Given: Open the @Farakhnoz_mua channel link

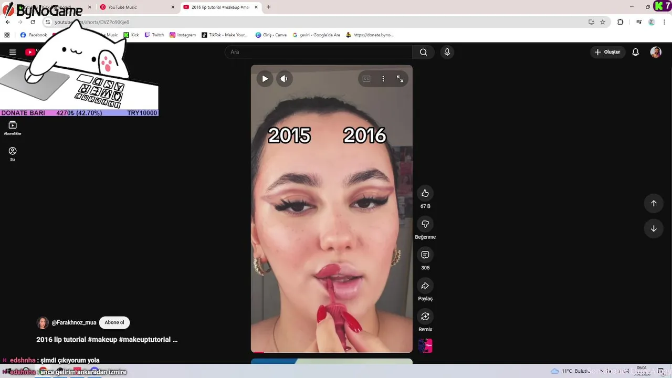Looking at the screenshot, I should click(74, 323).
